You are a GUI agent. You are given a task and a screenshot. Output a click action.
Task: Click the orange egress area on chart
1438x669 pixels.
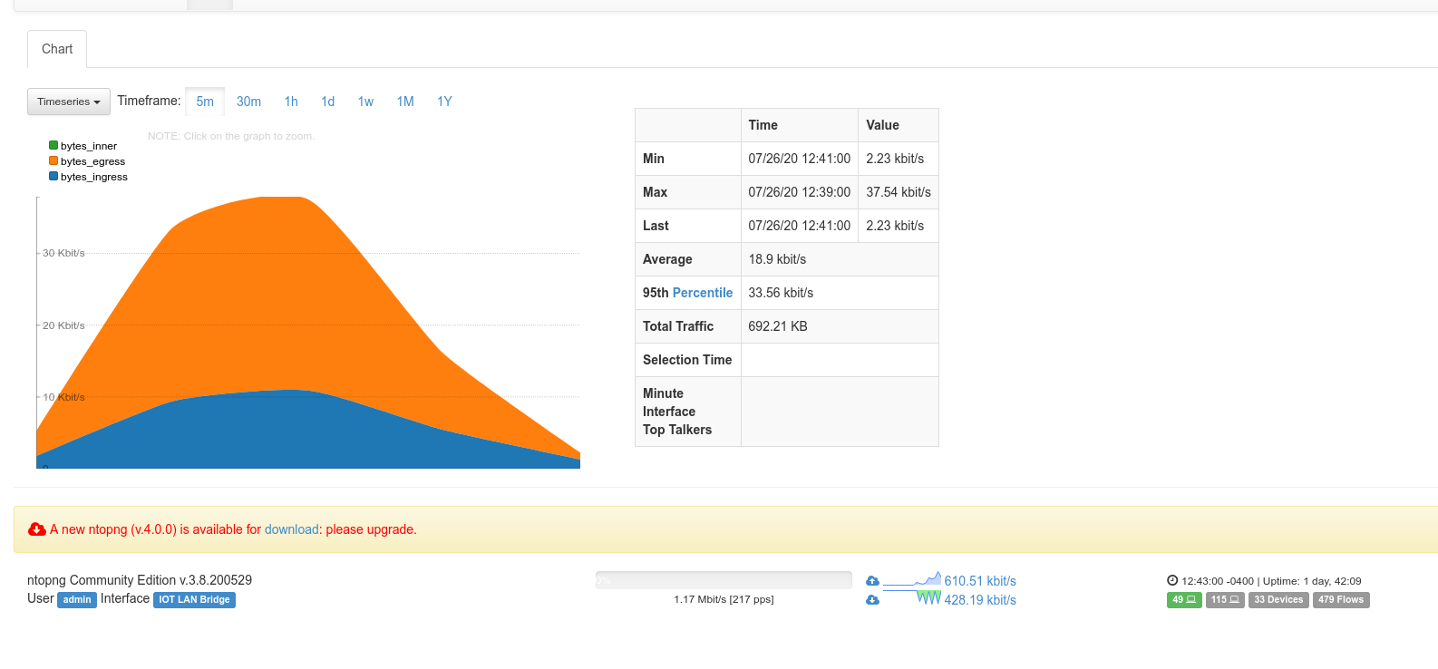coord(272,290)
